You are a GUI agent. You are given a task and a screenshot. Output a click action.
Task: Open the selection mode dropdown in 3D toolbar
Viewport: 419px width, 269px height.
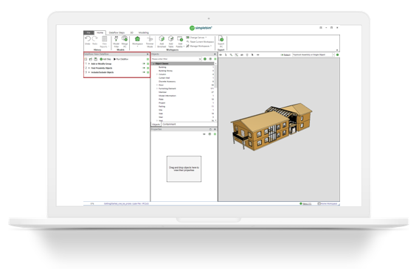tap(333, 55)
